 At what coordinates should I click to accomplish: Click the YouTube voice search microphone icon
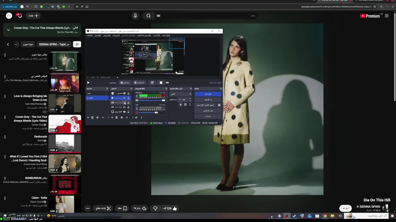135,16
